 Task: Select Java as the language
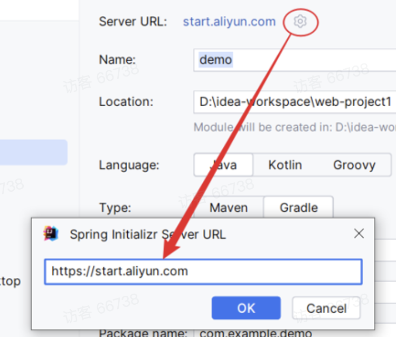pyautogui.click(x=223, y=165)
